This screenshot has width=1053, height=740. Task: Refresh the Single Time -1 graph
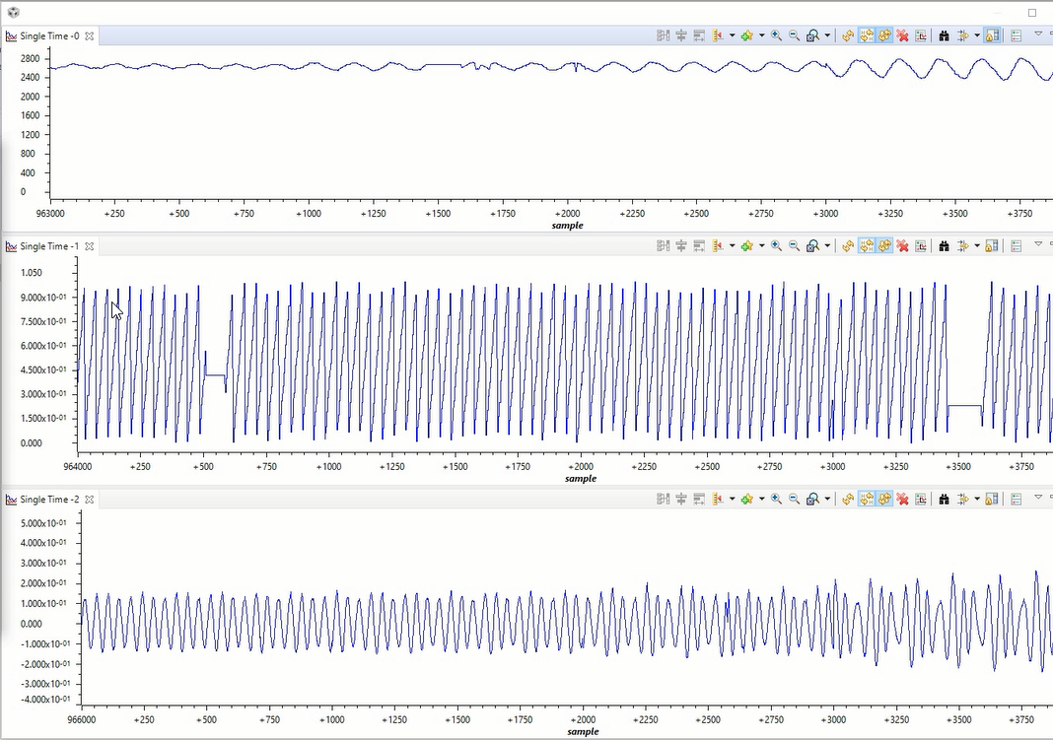pyautogui.click(x=848, y=246)
